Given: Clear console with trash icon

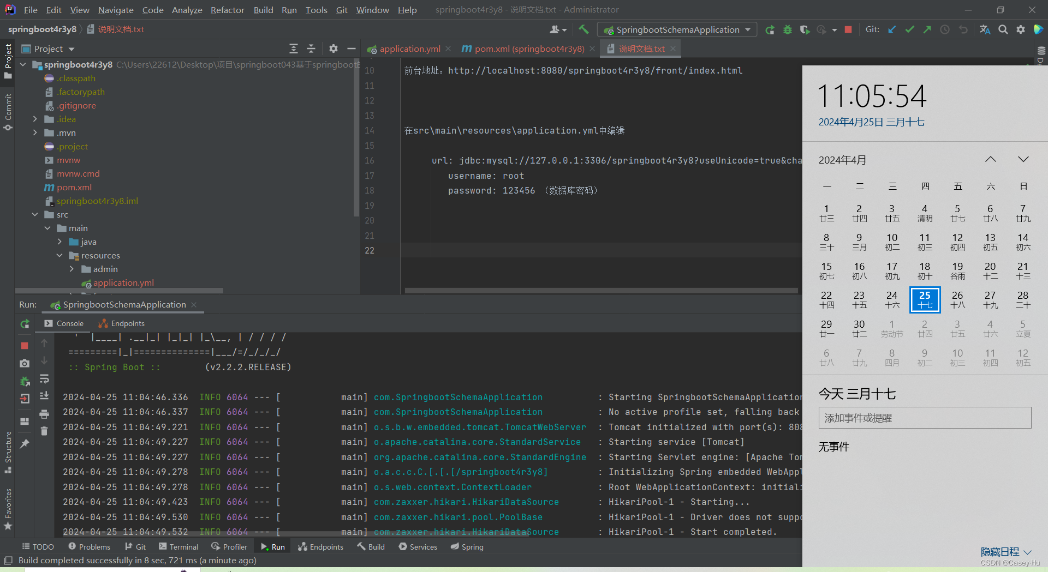Looking at the screenshot, I should coord(44,431).
